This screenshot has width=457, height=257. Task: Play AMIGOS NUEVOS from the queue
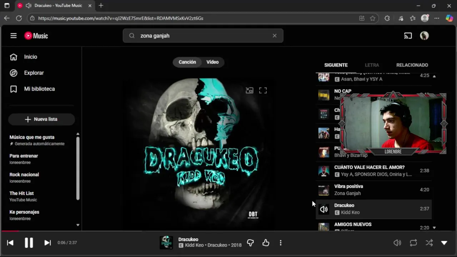(373, 226)
